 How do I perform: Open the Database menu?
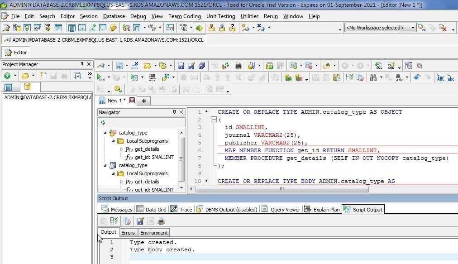[x=114, y=16]
